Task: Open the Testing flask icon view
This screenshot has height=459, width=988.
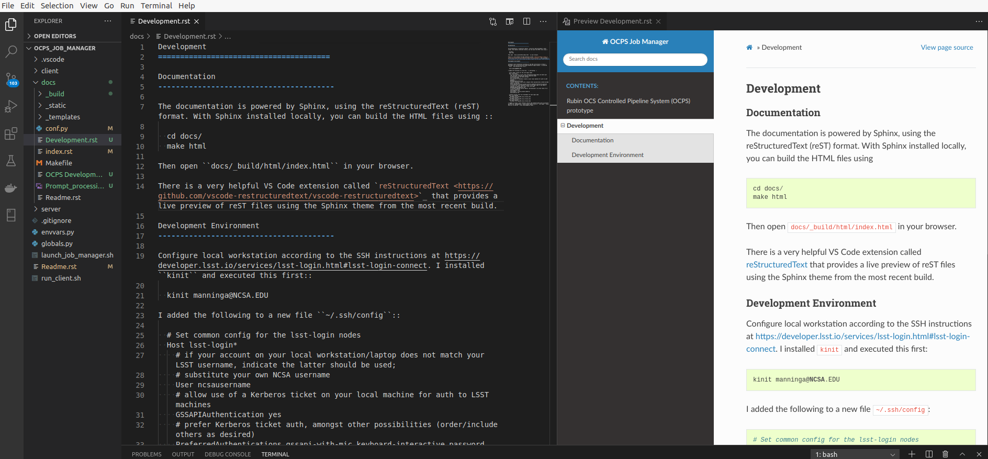Action: (11, 161)
